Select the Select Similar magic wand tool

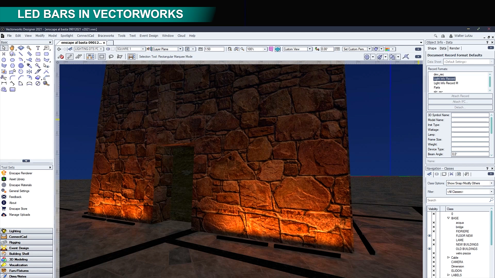click(x=38, y=66)
